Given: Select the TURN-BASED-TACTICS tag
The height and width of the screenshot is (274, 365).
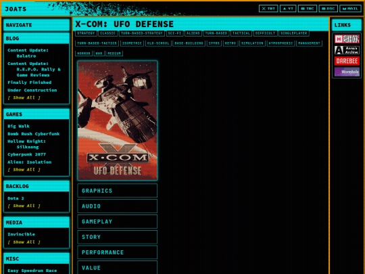Looking at the screenshot, I should click(97, 43).
